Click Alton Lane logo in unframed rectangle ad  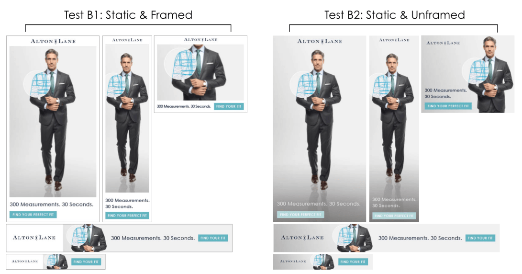(443, 43)
